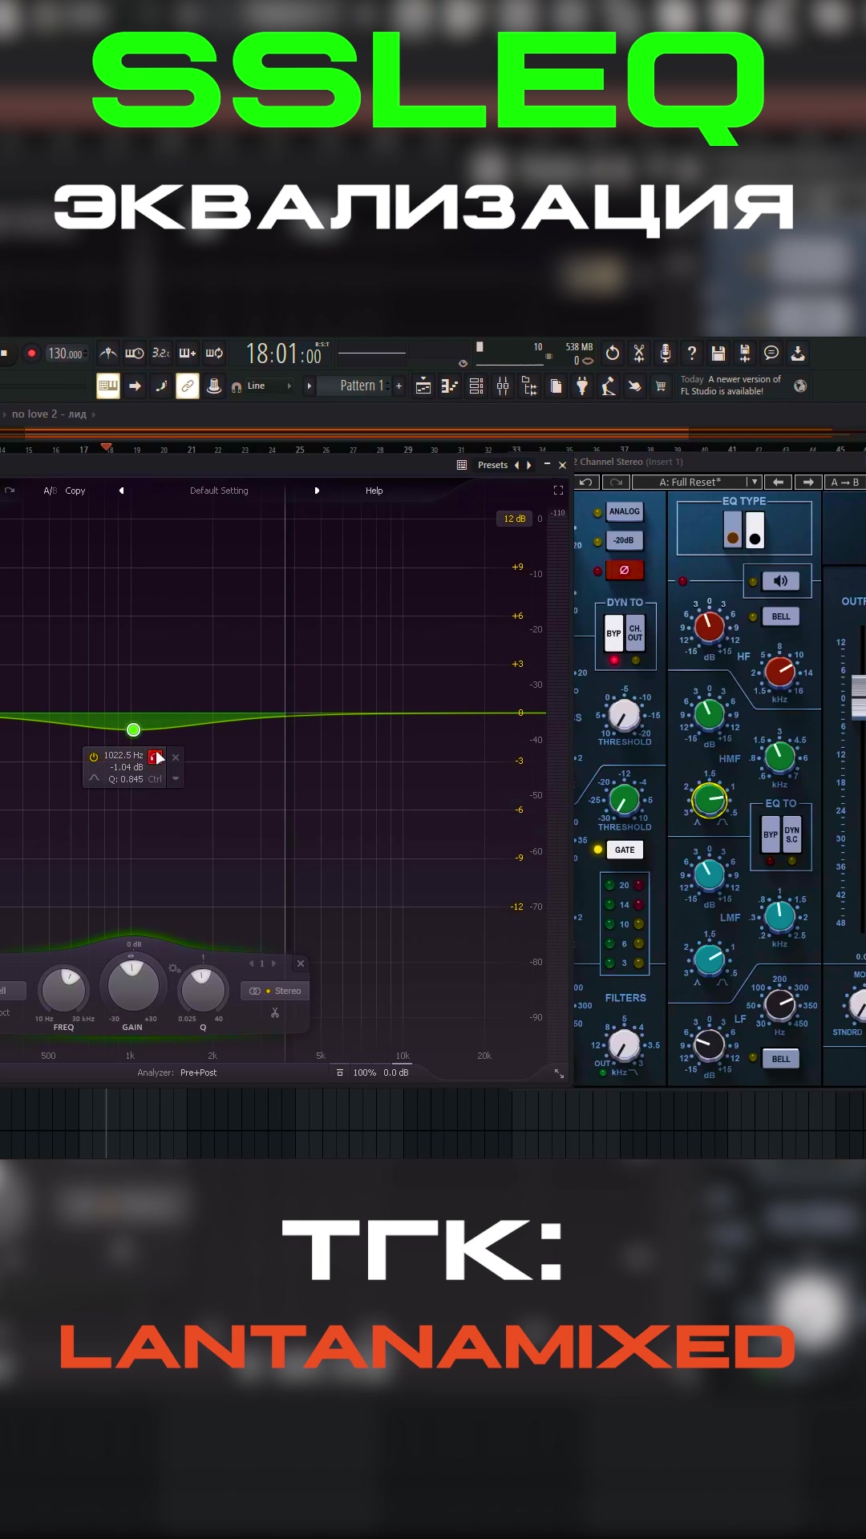The width and height of the screenshot is (866, 1539).
Task: Click the green EQ band node on curve
Action: [134, 729]
